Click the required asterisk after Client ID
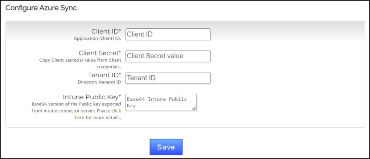Viewport: 370px width, 159px height. tap(120, 31)
